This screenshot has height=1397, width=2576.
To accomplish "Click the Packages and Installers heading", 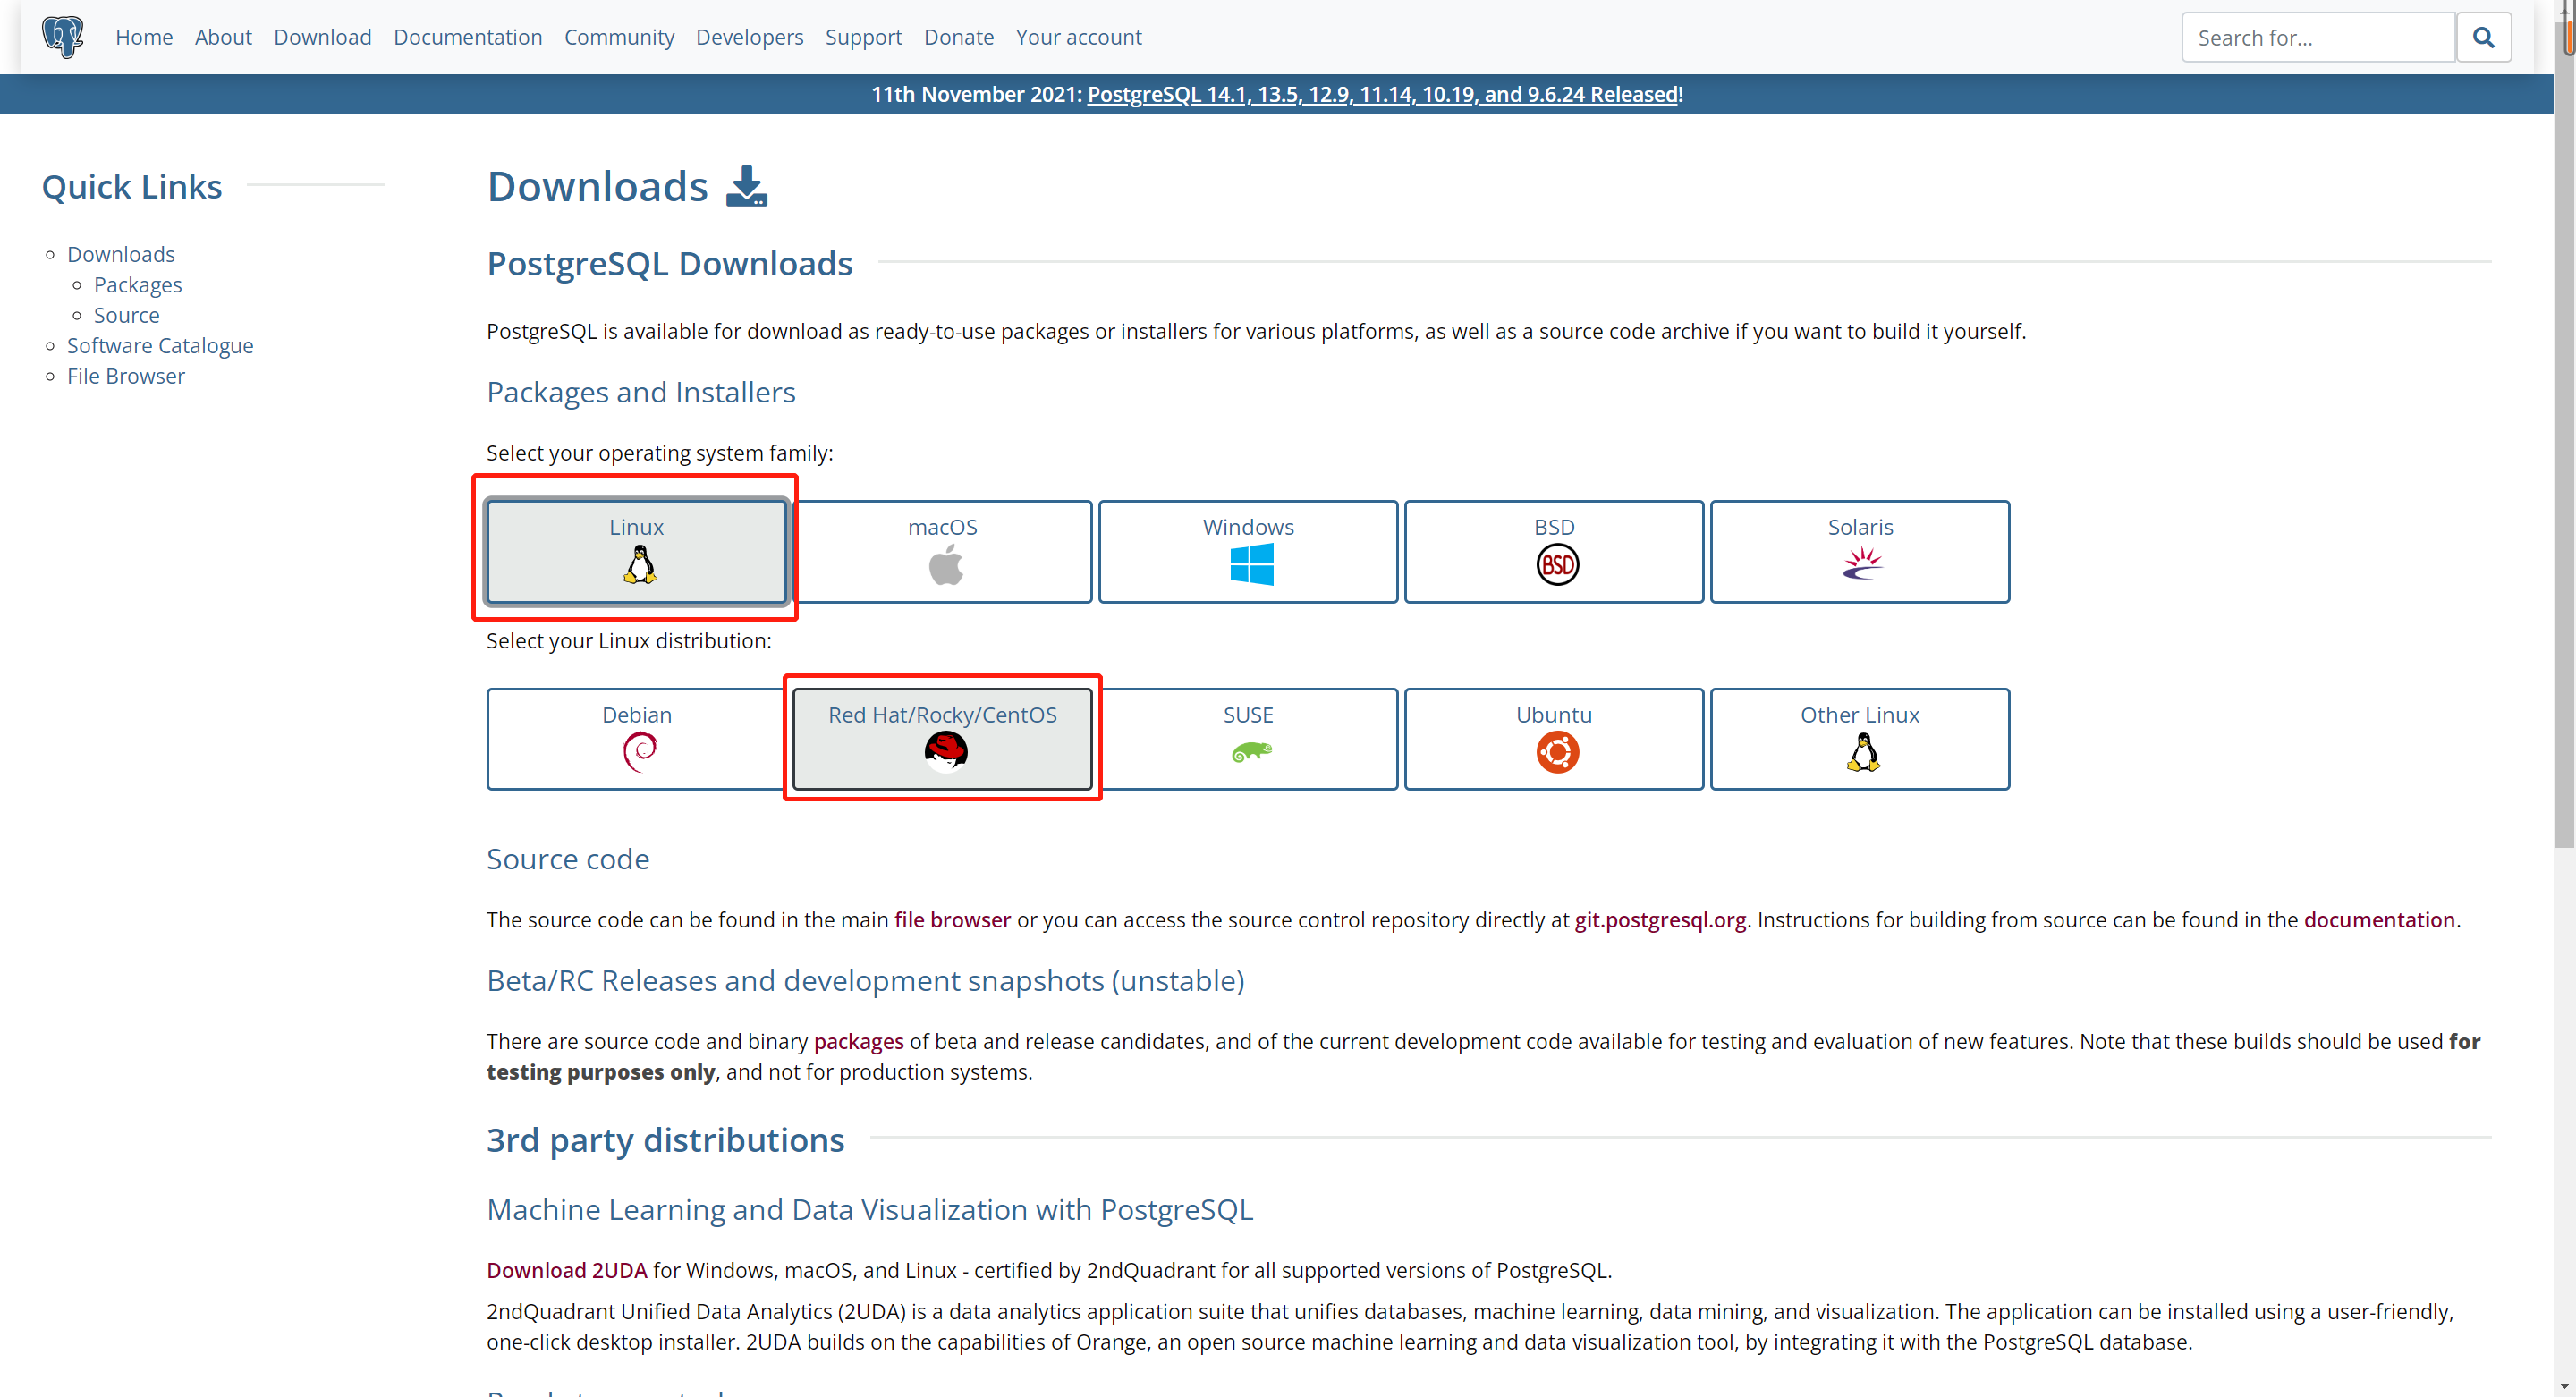I will 641,392.
